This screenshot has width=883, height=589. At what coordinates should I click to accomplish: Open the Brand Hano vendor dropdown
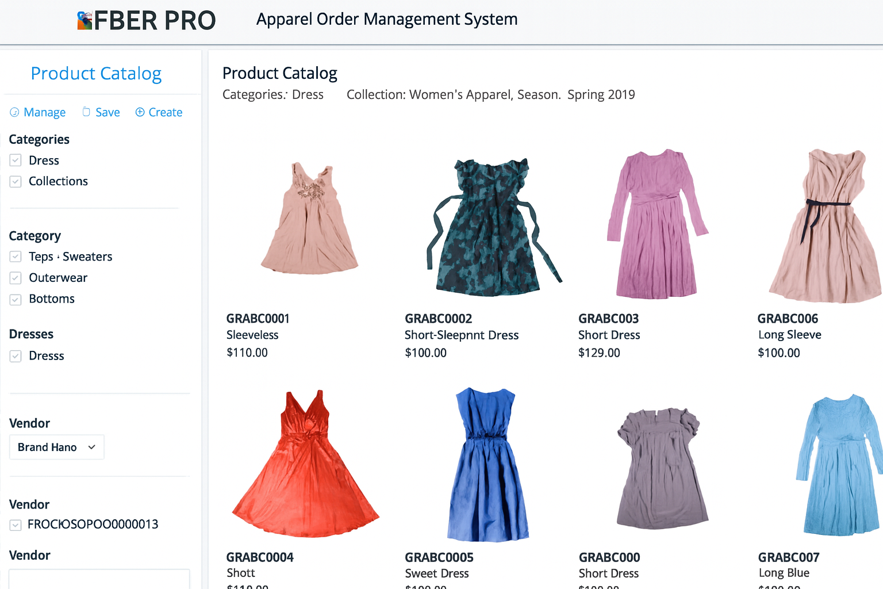[56, 447]
